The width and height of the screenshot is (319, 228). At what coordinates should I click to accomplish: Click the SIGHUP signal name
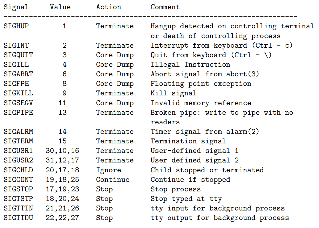click(16, 26)
